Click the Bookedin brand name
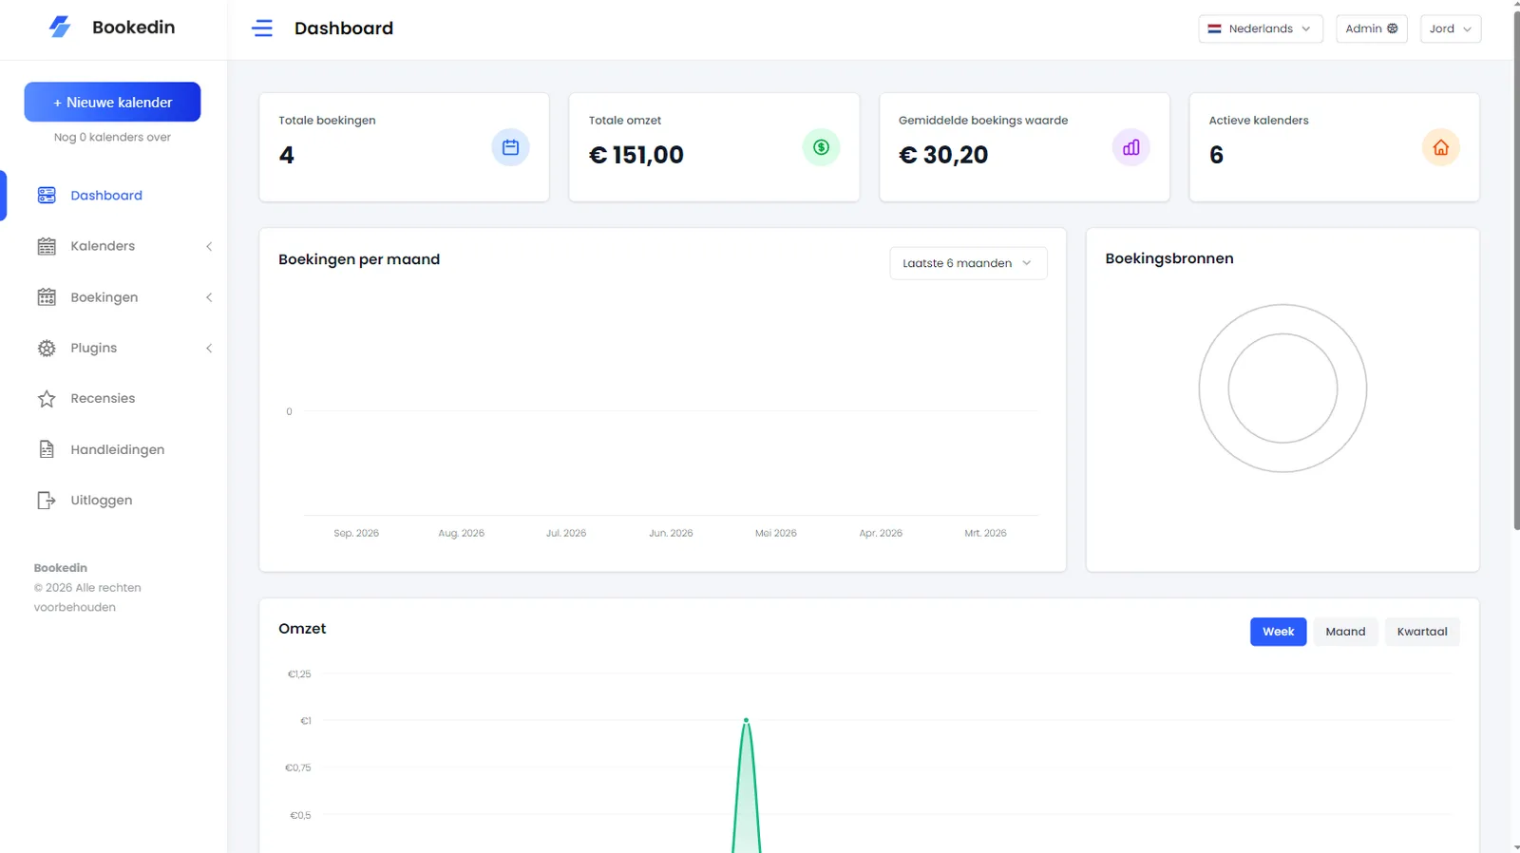The width and height of the screenshot is (1520, 853). coord(134,28)
